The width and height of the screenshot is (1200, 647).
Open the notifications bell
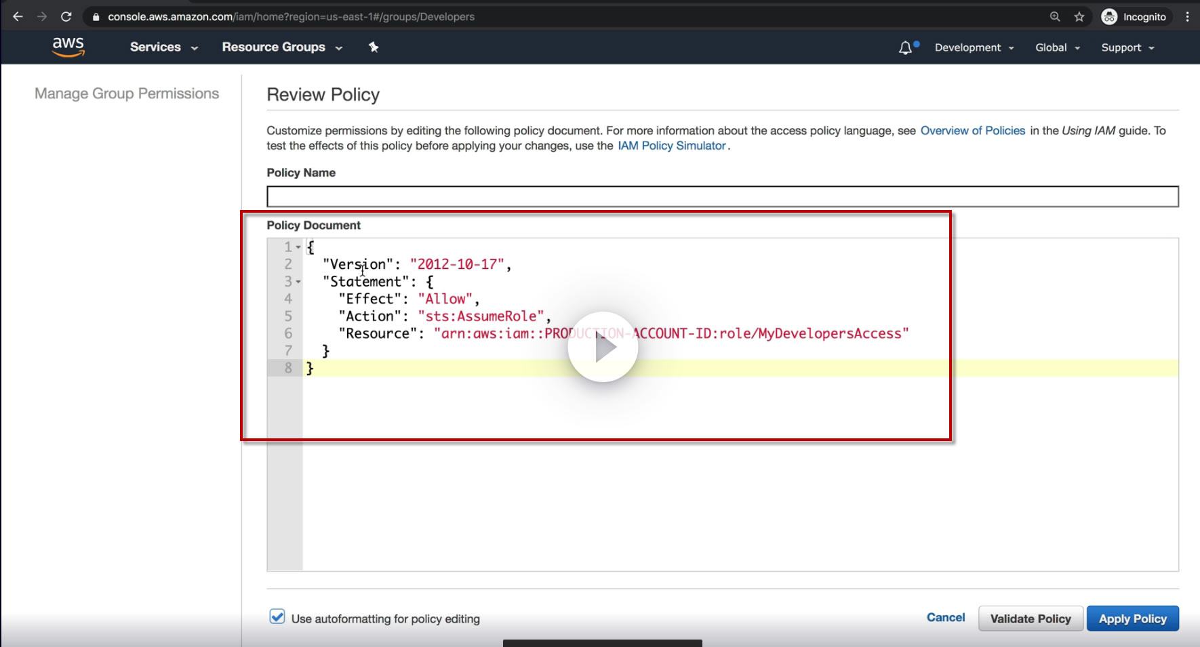906,47
